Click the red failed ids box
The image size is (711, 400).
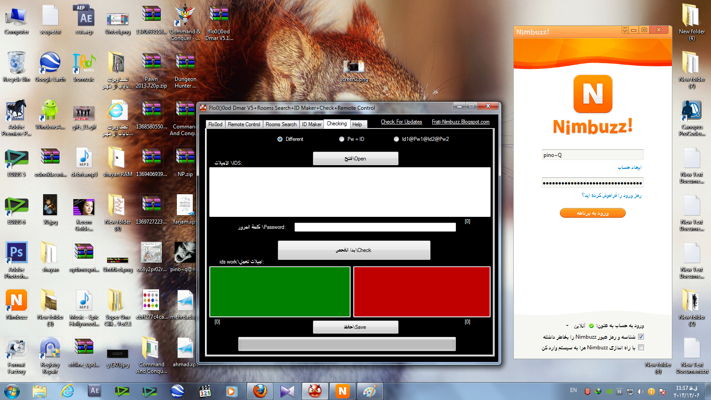coord(422,292)
